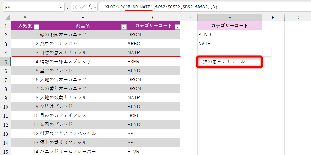Image resolution: width=311 pixels, height=155 pixels.
Task: Expand the function list arrow beside fx
Action: click(95, 7)
